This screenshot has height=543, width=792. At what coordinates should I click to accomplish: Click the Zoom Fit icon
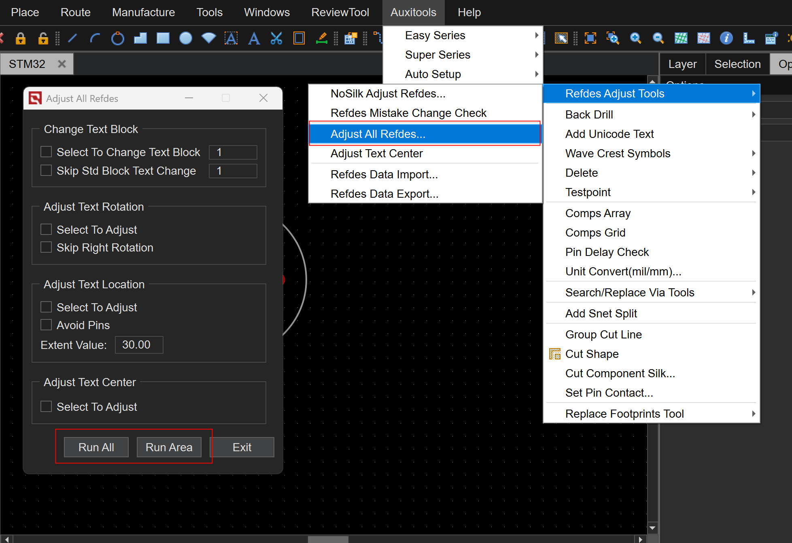tap(590, 38)
